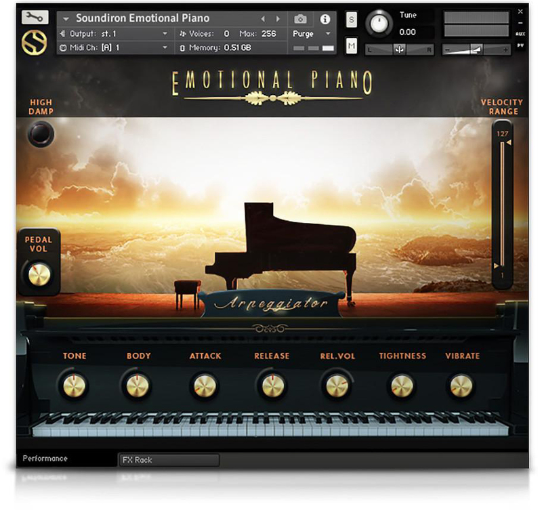Collapse instrument header with top-left arrow
Screen dimensions: 542x525
(x=66, y=19)
